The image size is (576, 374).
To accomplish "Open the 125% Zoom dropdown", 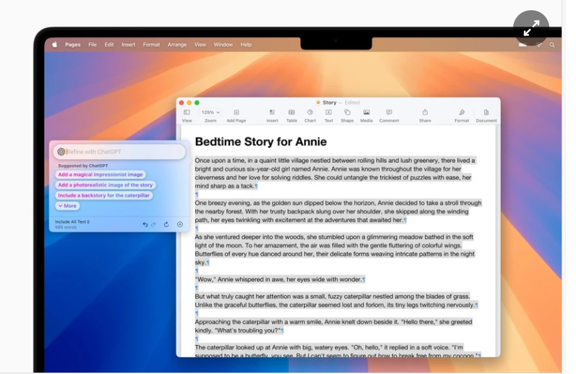I will 210,112.
